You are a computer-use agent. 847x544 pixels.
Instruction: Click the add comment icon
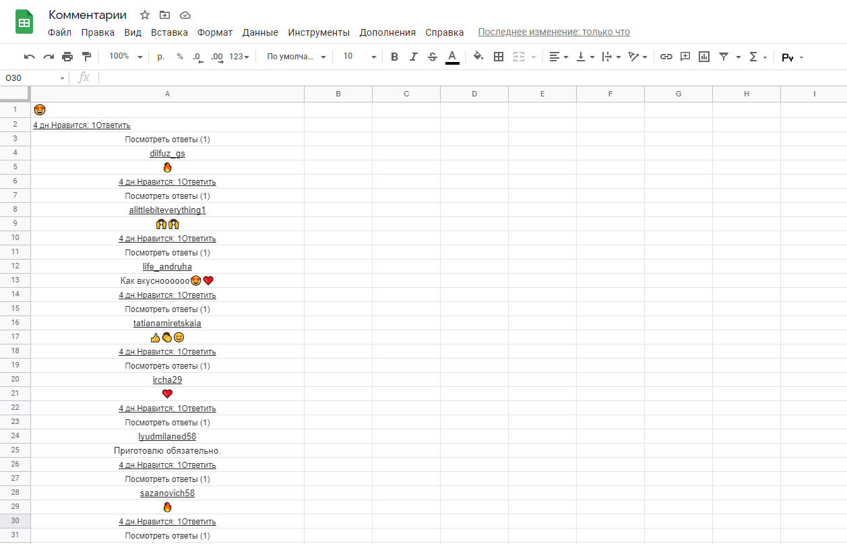click(x=685, y=57)
